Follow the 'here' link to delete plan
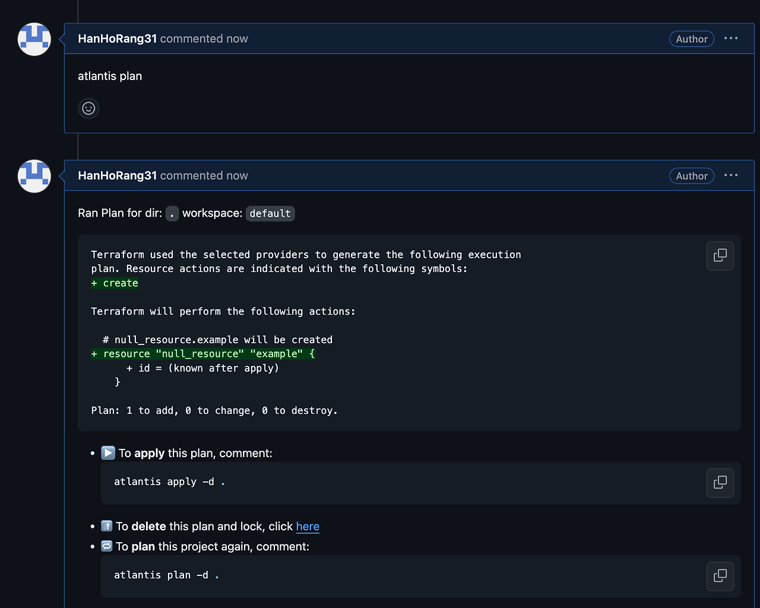Viewport: 760px width, 608px height. click(x=308, y=527)
